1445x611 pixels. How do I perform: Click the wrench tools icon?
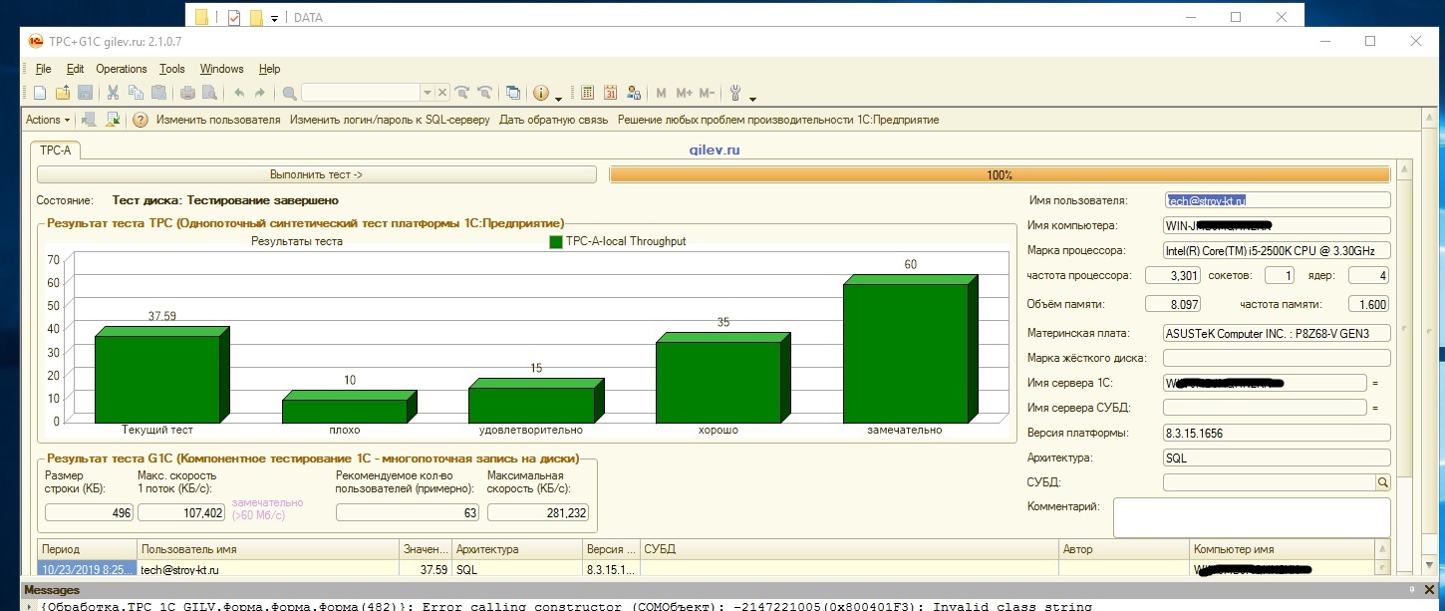coord(736,93)
